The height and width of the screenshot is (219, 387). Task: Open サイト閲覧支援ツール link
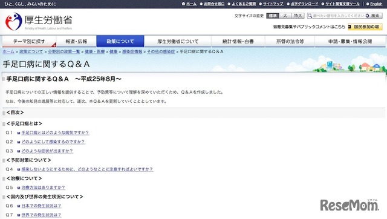[343, 4]
